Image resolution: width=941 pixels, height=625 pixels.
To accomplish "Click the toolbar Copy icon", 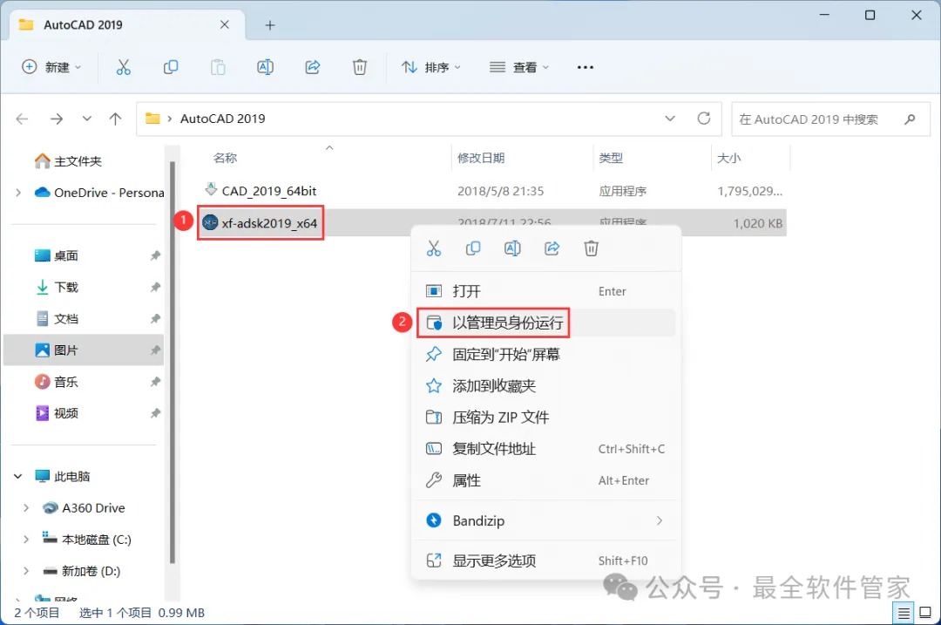I will tap(171, 67).
